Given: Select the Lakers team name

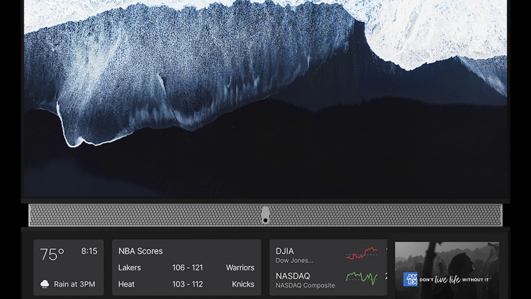Looking at the screenshot, I should click(129, 268).
